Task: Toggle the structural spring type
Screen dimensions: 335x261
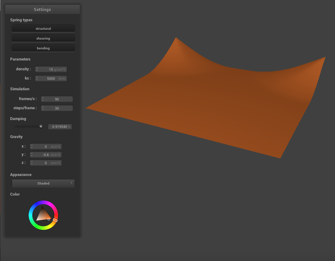Action: [x=43, y=28]
